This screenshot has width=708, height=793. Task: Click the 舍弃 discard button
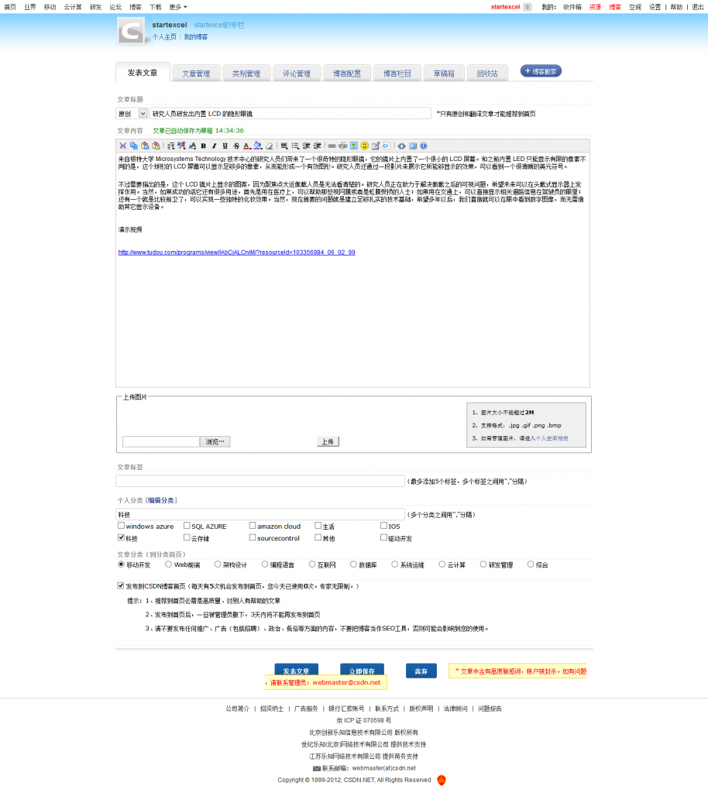point(421,671)
